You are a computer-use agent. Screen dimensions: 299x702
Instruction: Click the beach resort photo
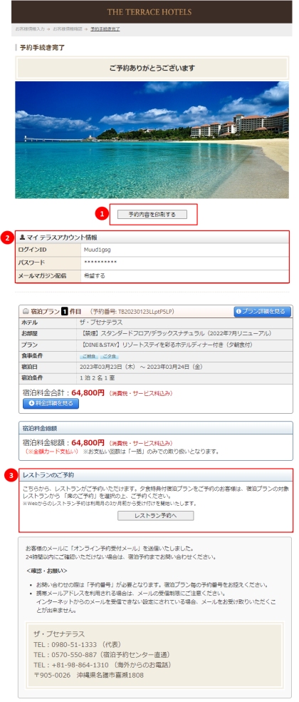click(152, 140)
